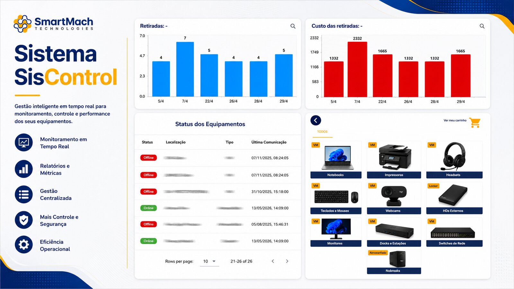This screenshot has height=289, width=514.
Task: Click the red bar for 29/4 cost chart
Action: click(x=461, y=75)
